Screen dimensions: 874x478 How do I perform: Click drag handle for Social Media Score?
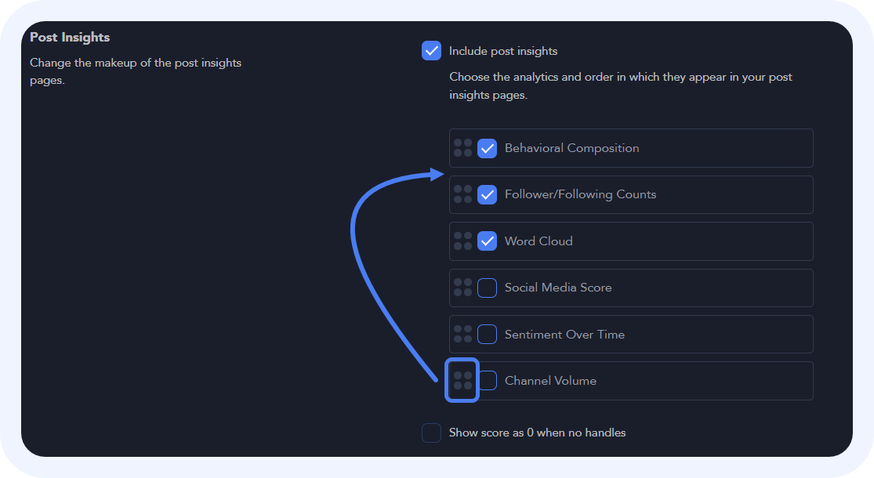462,288
